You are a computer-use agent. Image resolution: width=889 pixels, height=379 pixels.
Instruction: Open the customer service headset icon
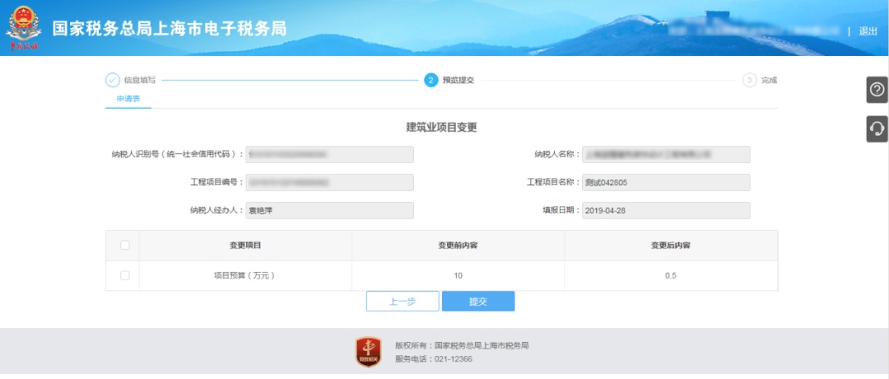pyautogui.click(x=877, y=128)
